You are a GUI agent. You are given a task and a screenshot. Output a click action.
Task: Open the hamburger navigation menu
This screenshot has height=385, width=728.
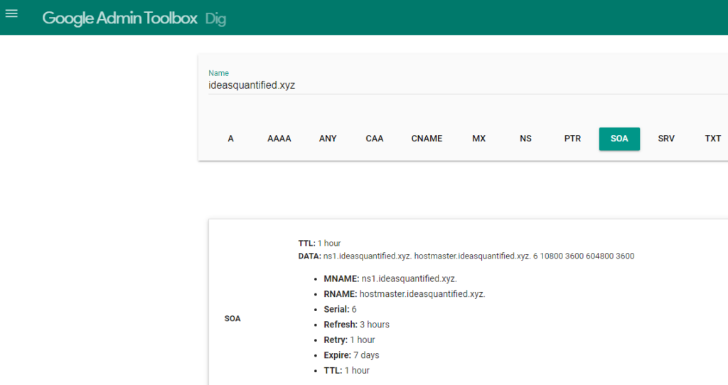pyautogui.click(x=11, y=13)
